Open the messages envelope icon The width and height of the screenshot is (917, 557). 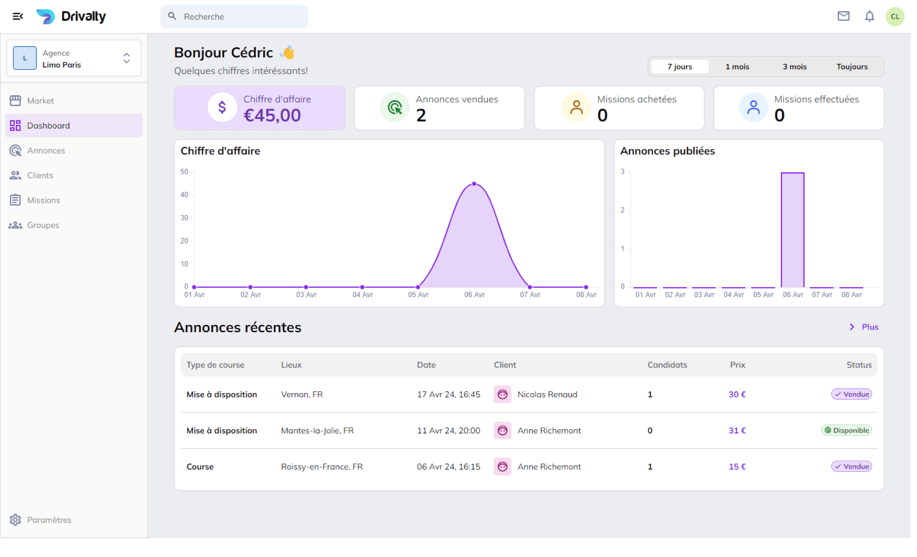click(x=844, y=17)
